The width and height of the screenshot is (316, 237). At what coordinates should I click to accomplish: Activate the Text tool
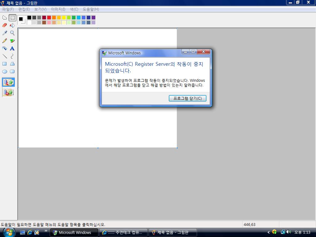click(12, 48)
